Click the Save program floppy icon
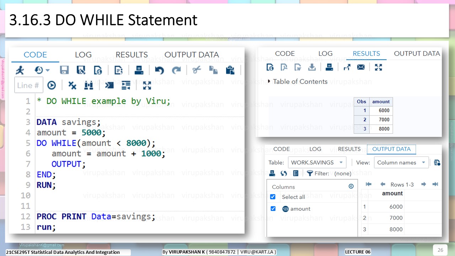The image size is (455, 256). [x=64, y=70]
